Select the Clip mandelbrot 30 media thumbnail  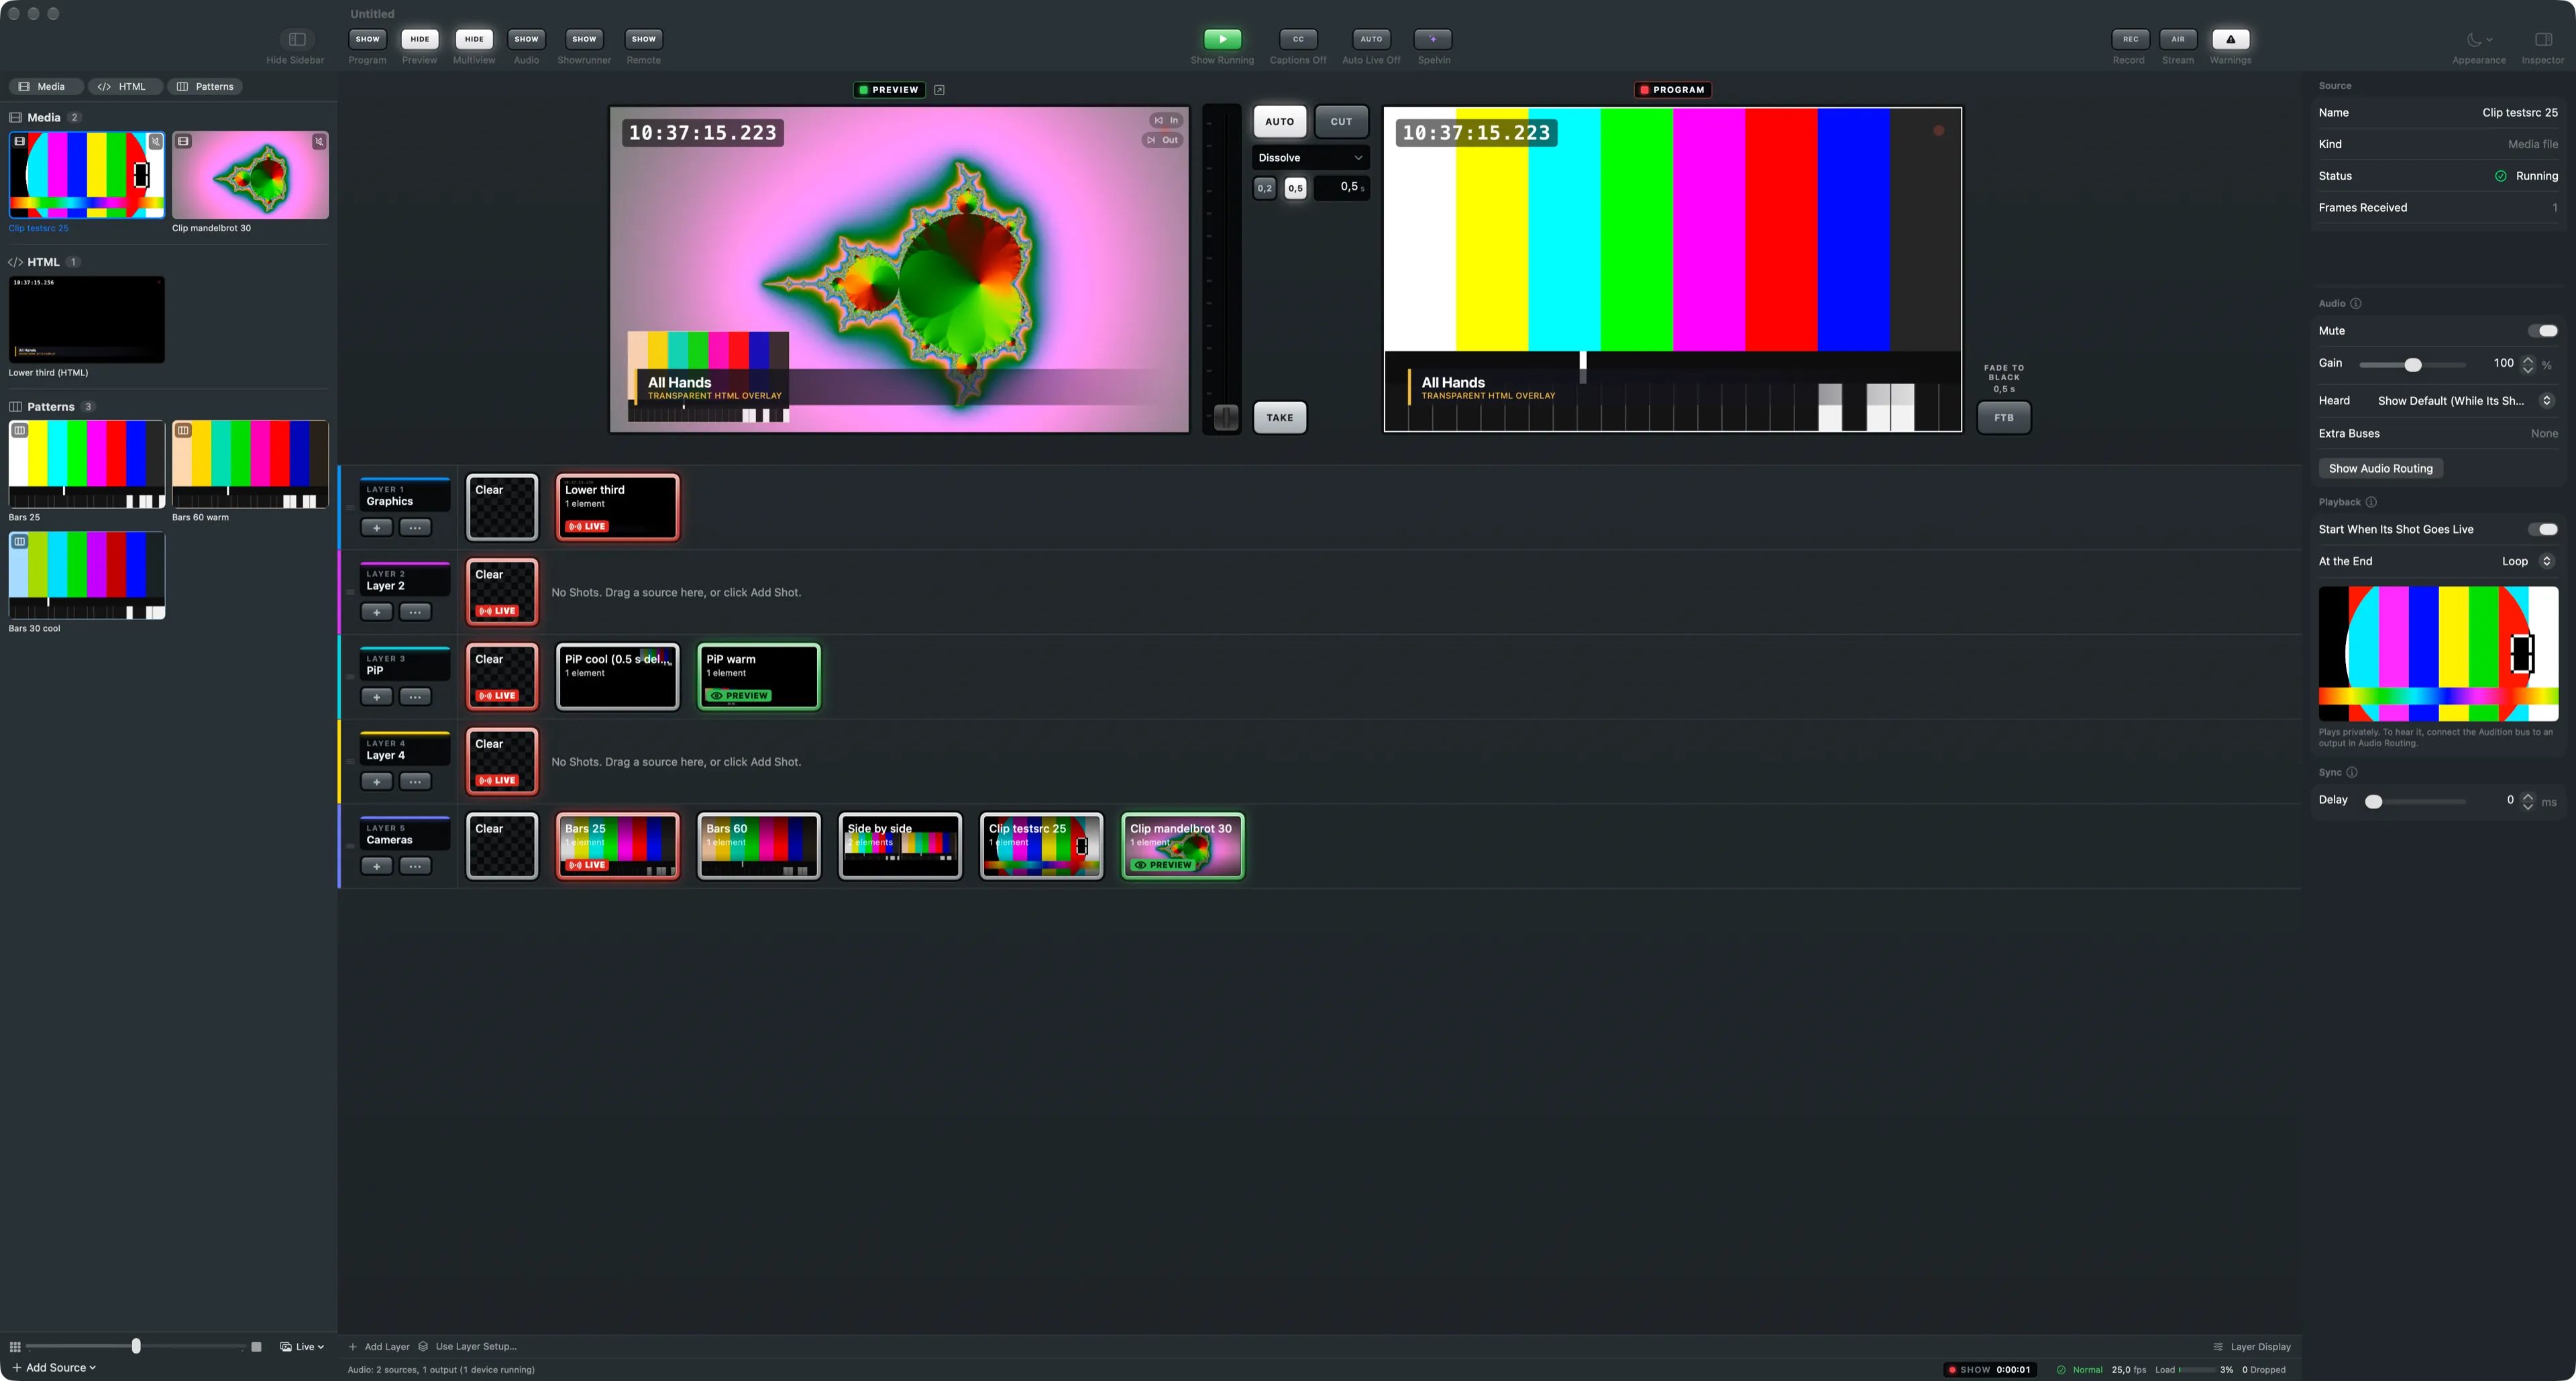(250, 175)
